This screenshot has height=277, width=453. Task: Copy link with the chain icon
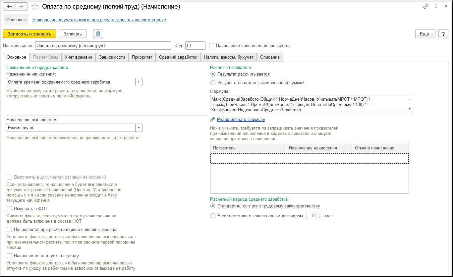pos(426,6)
